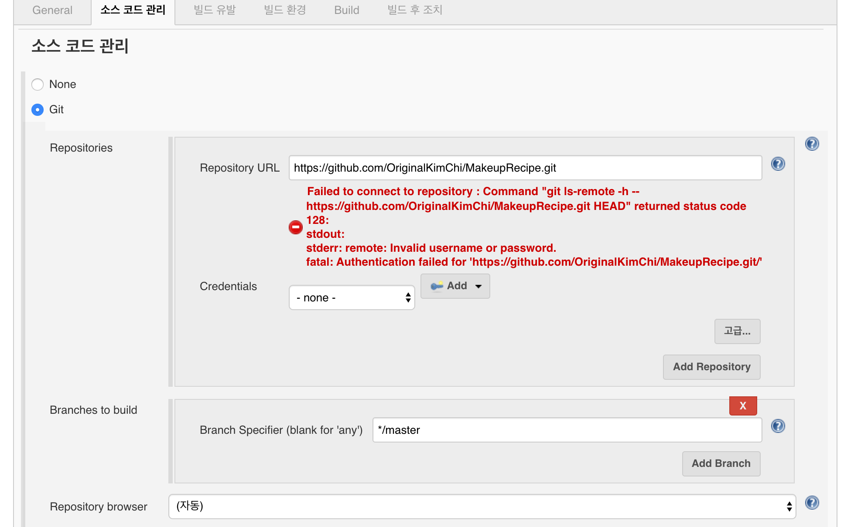Click into the Repository URL input field

point(525,168)
